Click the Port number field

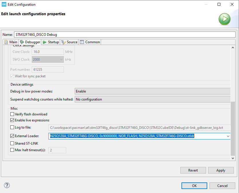[x=48, y=70]
